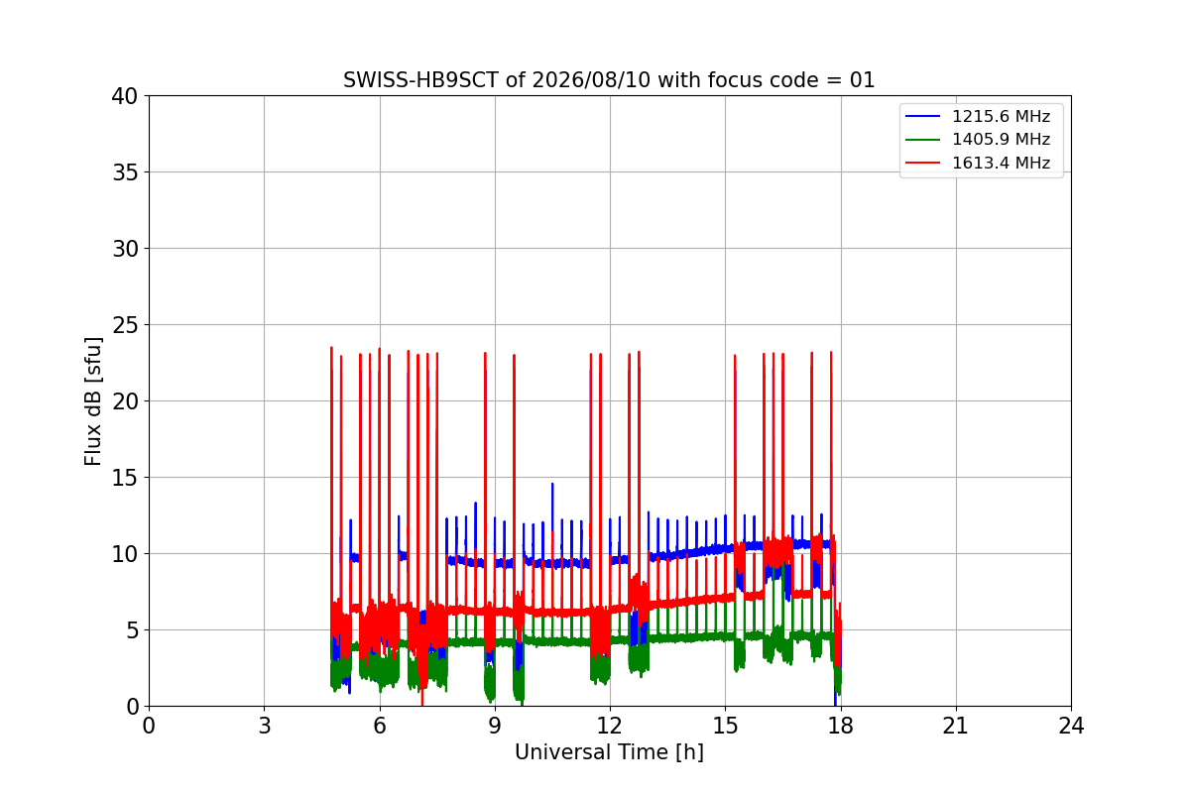1190x793 pixels.
Task: Click the Flux dB [sfu] axis label
Action: 93,400
